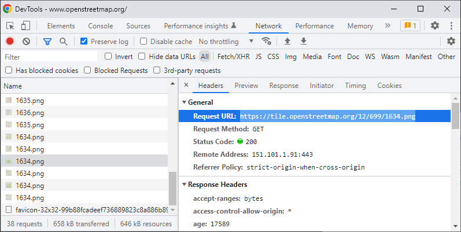
Task: Click the Remote Address value 151.101.1.91:443
Action: pos(282,154)
